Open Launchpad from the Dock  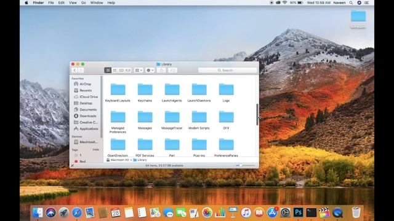pos(64,213)
